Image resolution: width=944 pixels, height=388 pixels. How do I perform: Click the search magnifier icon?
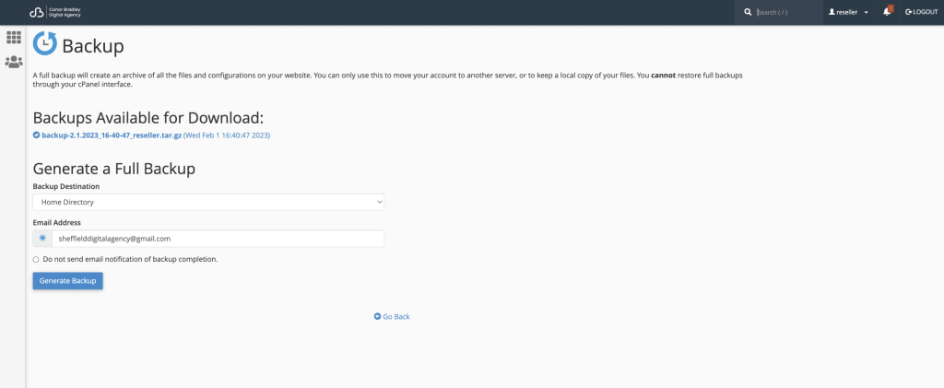tap(748, 12)
